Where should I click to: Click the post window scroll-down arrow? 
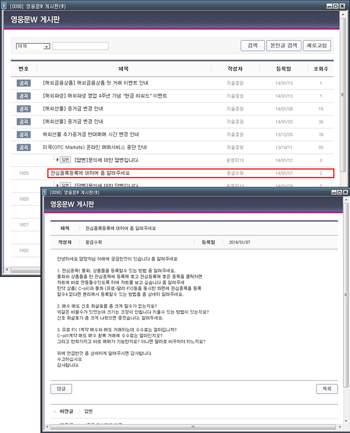tap(346, 421)
